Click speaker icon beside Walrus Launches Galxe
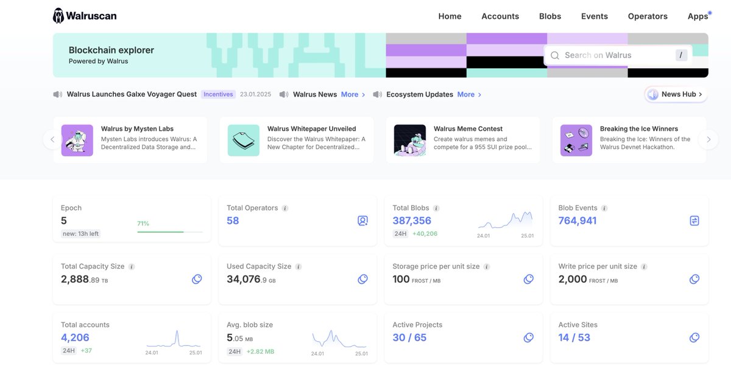Screen dimensions: 731x377 [58, 94]
